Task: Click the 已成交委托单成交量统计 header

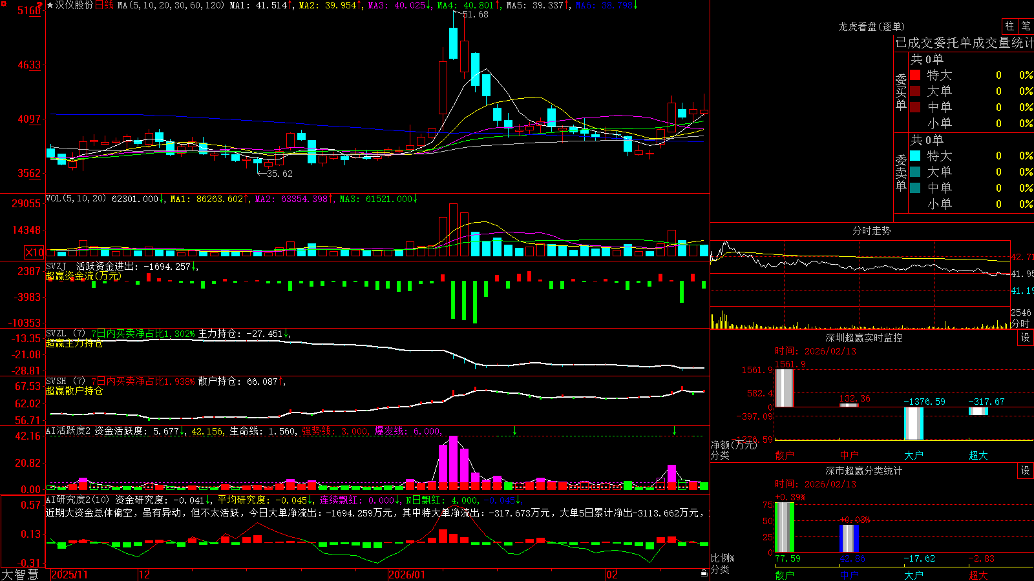Action: 964,43
